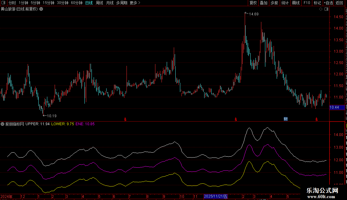Click the 10.19 low price label
Screen dimensions: 347x200
pos(52,116)
